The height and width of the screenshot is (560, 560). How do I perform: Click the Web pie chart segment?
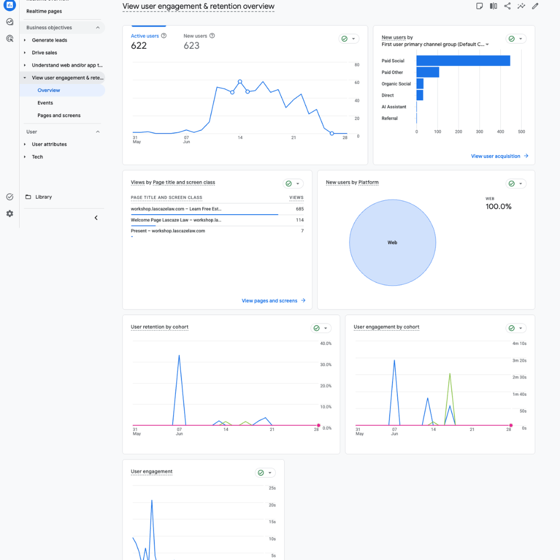click(393, 243)
